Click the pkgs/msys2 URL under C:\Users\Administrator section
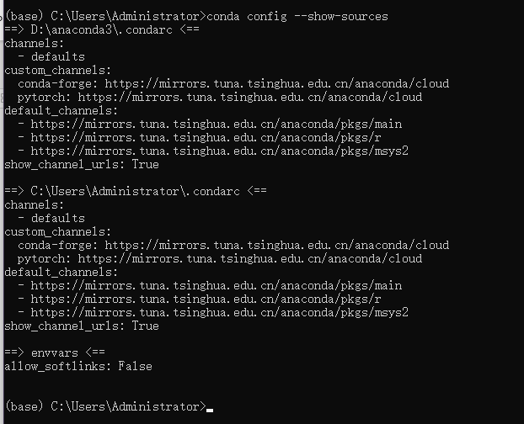524x424 pixels. coord(220,313)
